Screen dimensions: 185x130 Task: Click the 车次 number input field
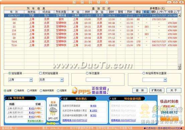click(x=98, y=80)
